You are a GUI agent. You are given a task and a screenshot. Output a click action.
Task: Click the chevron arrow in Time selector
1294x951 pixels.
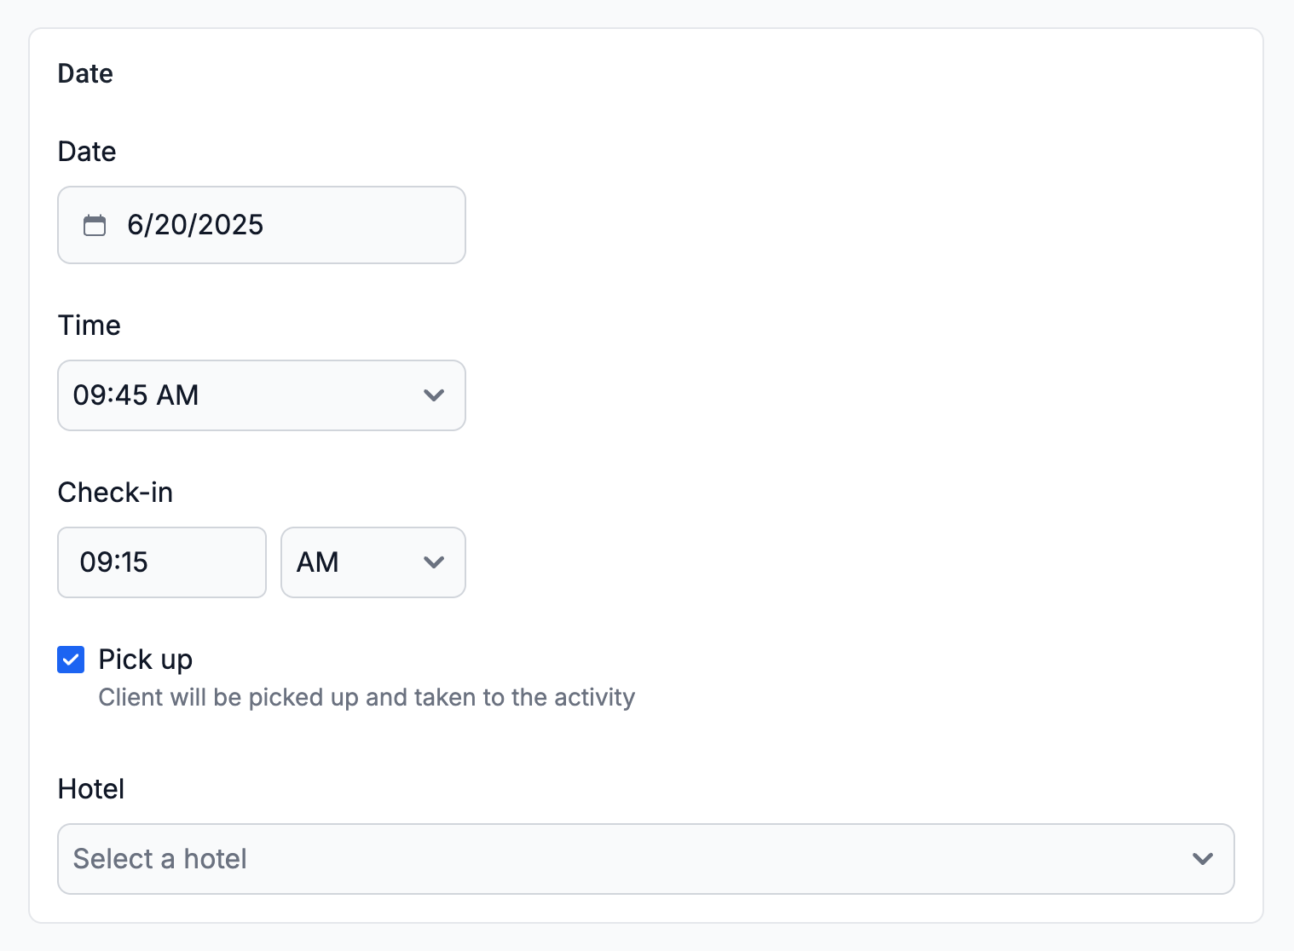tap(434, 395)
